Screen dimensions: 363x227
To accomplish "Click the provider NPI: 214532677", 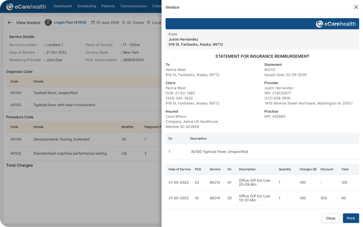I will pos(278,93).
